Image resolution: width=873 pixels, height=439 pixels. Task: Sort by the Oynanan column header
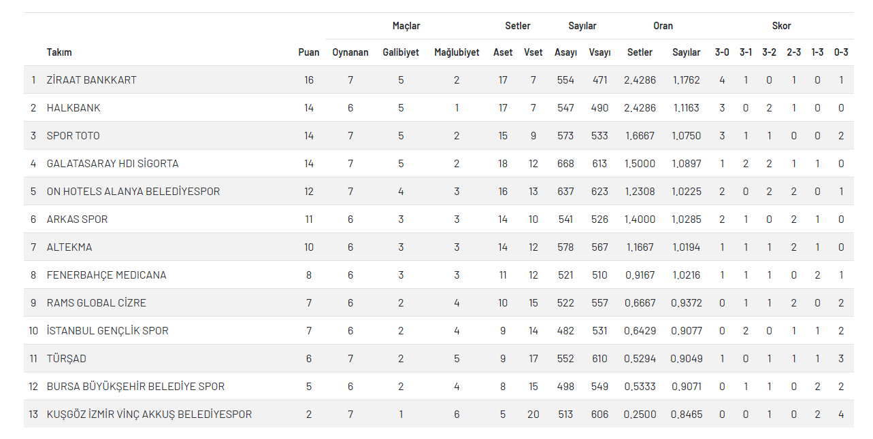[x=350, y=52]
